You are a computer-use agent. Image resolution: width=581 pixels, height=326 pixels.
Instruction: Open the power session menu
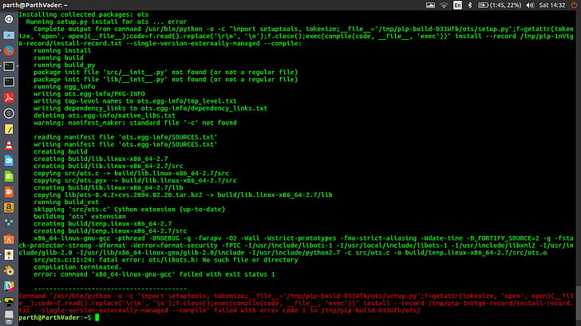click(x=572, y=5)
